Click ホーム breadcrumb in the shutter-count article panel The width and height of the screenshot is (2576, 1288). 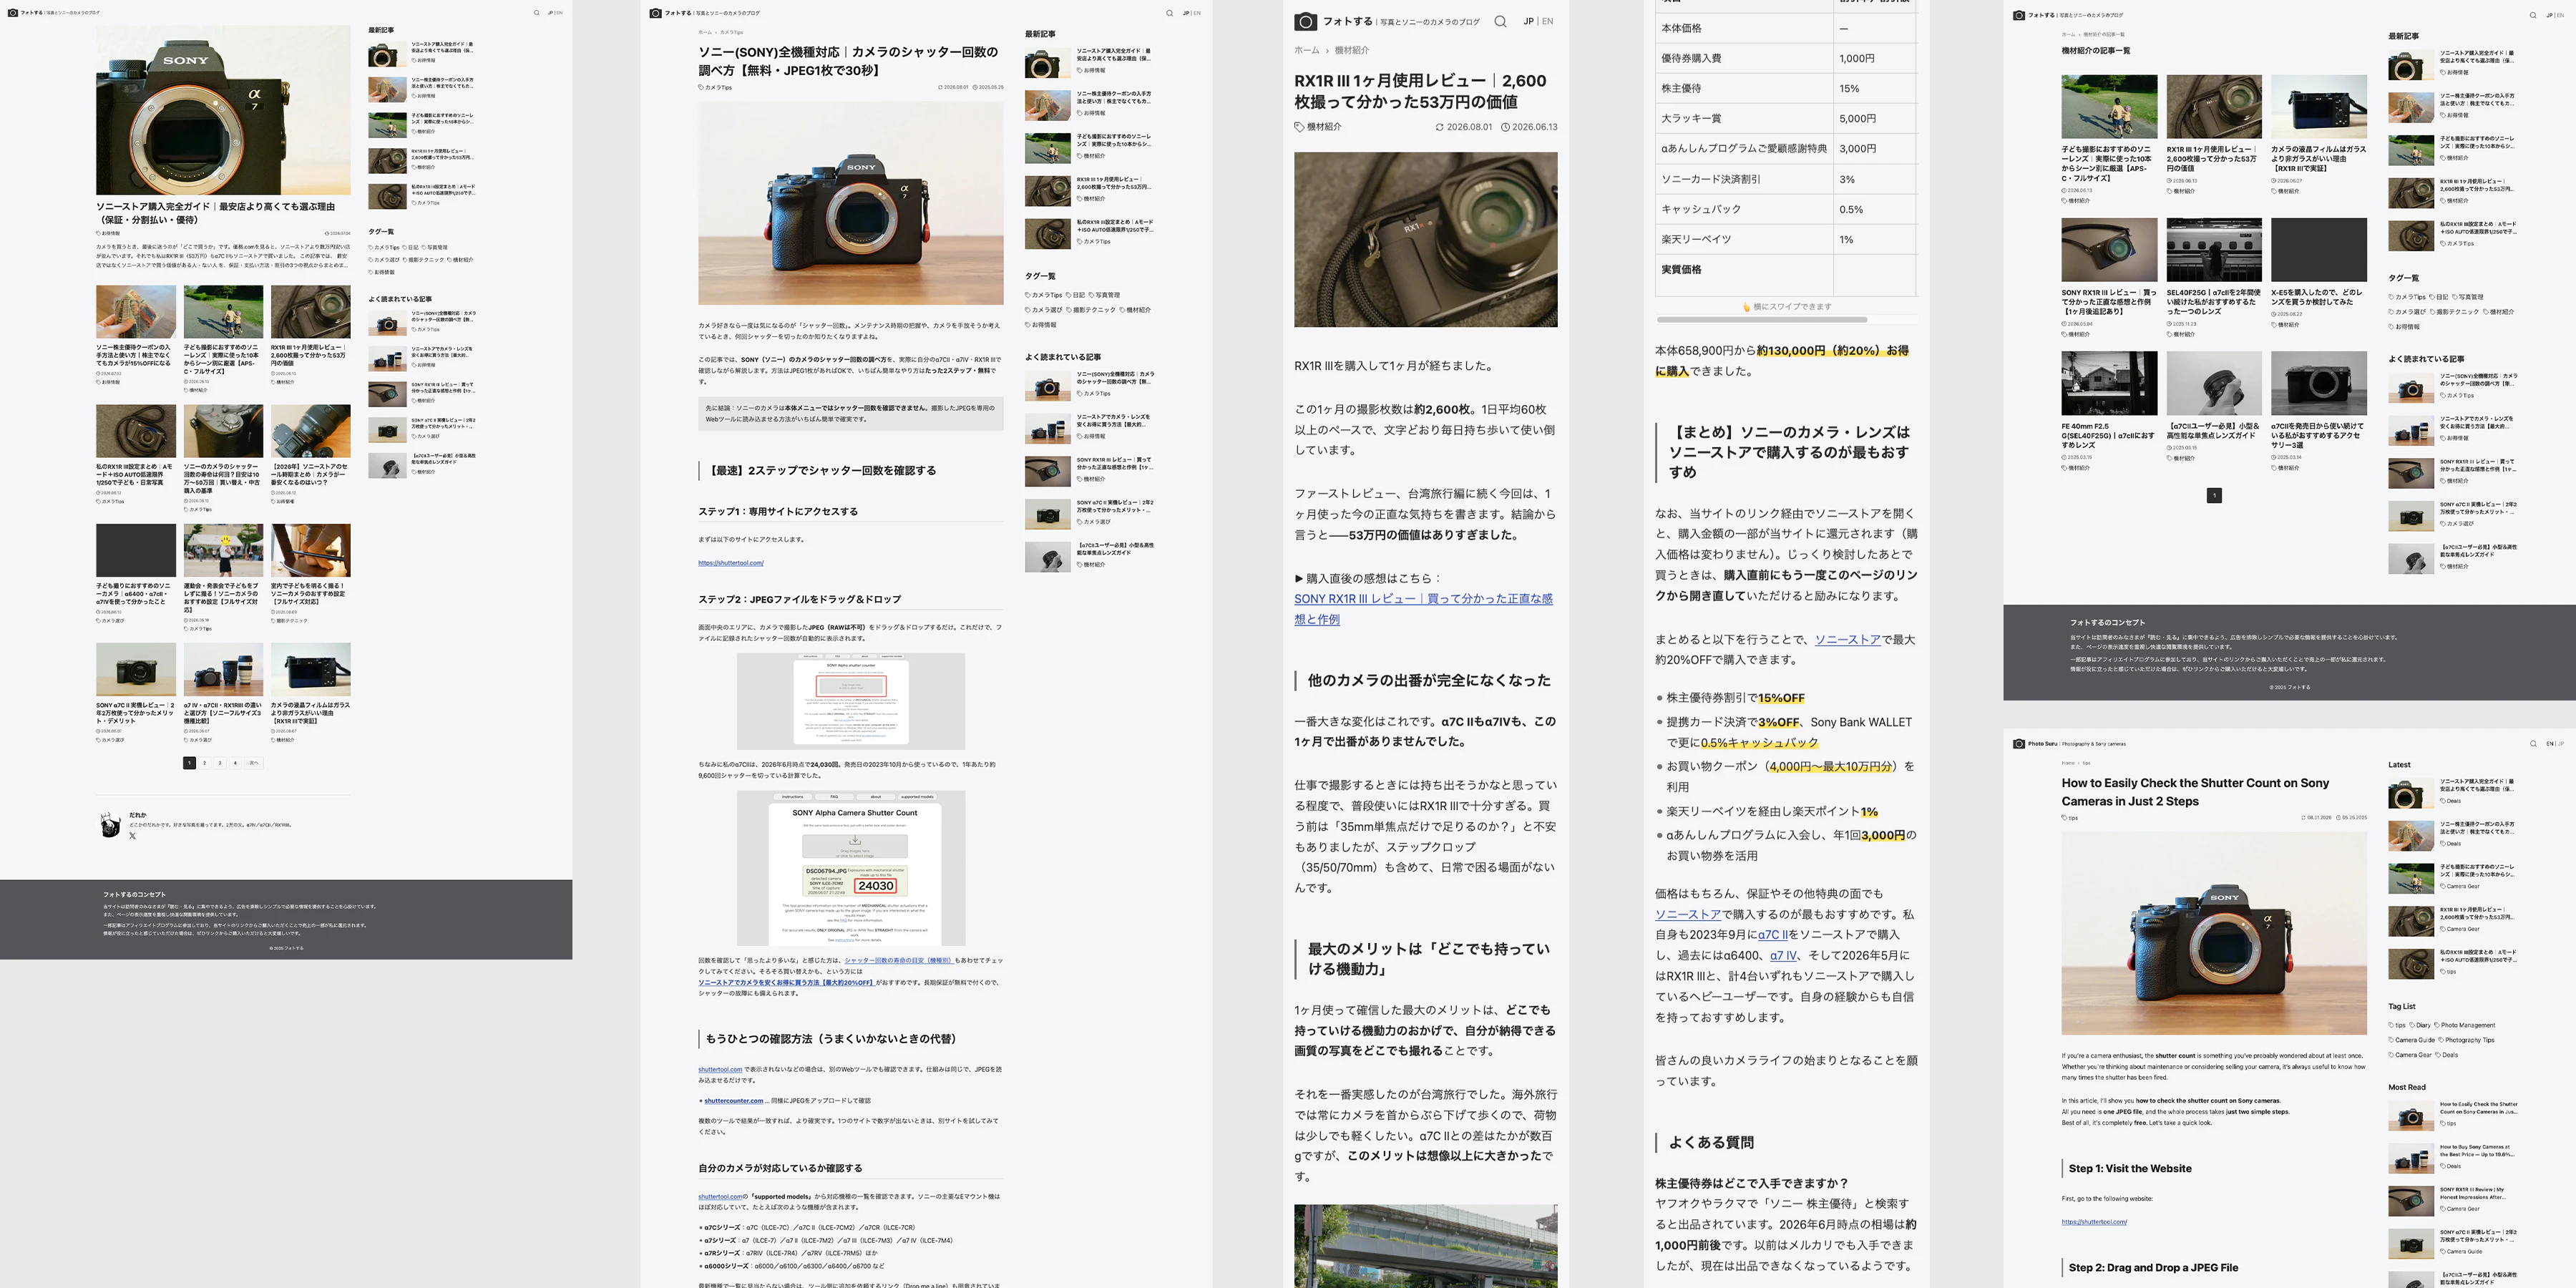[705, 32]
